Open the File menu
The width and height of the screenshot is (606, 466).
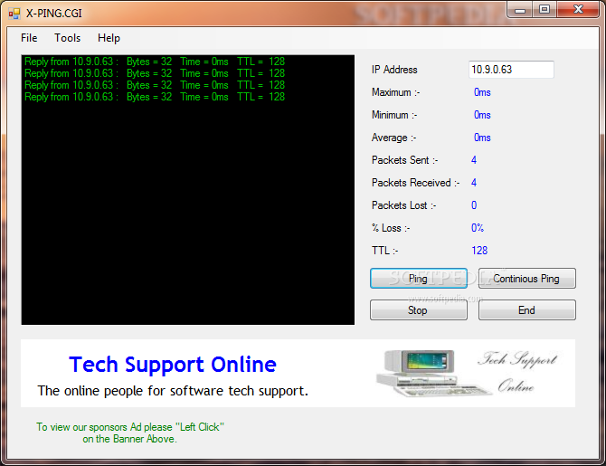[x=29, y=38]
